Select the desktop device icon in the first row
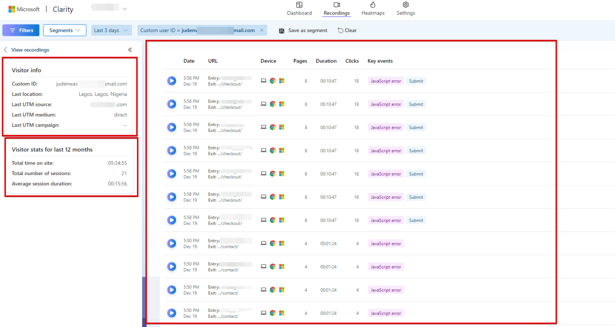This screenshot has height=327, width=615. tap(263, 80)
